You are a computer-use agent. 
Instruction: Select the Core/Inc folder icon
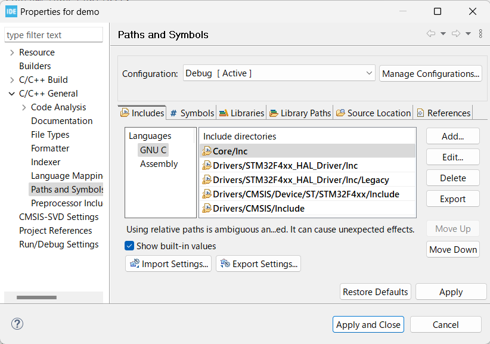[207, 151]
